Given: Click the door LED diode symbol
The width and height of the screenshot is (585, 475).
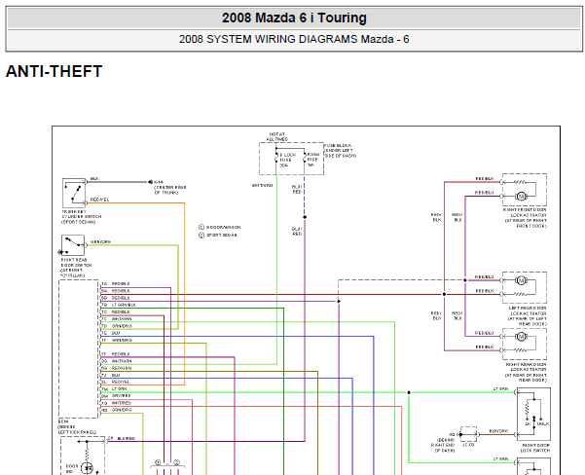Looking at the screenshot, I should pyautogui.click(x=88, y=468).
